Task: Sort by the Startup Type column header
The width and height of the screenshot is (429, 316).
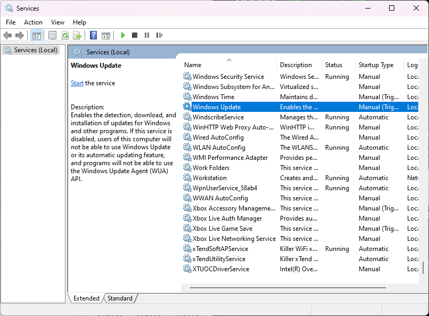Action: pyautogui.click(x=379, y=65)
